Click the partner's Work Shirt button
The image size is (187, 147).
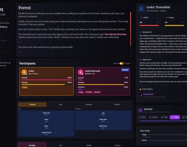pyautogui.click(x=103, y=120)
